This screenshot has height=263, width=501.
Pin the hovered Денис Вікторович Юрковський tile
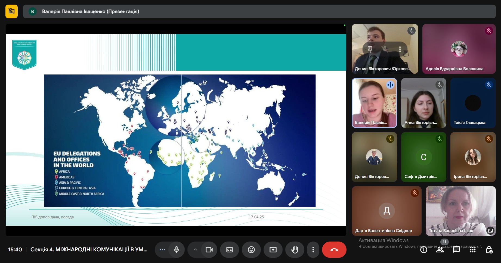370,49
